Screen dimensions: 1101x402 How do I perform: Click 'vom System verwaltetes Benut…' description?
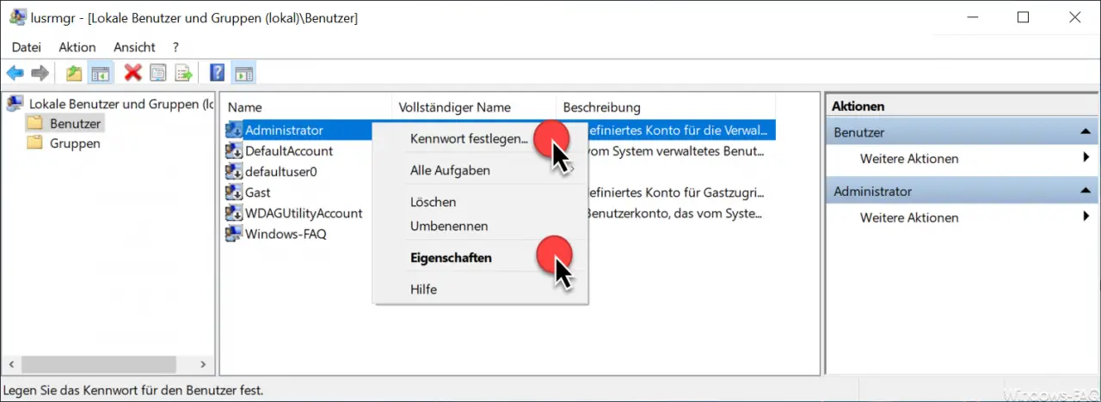tap(675, 150)
